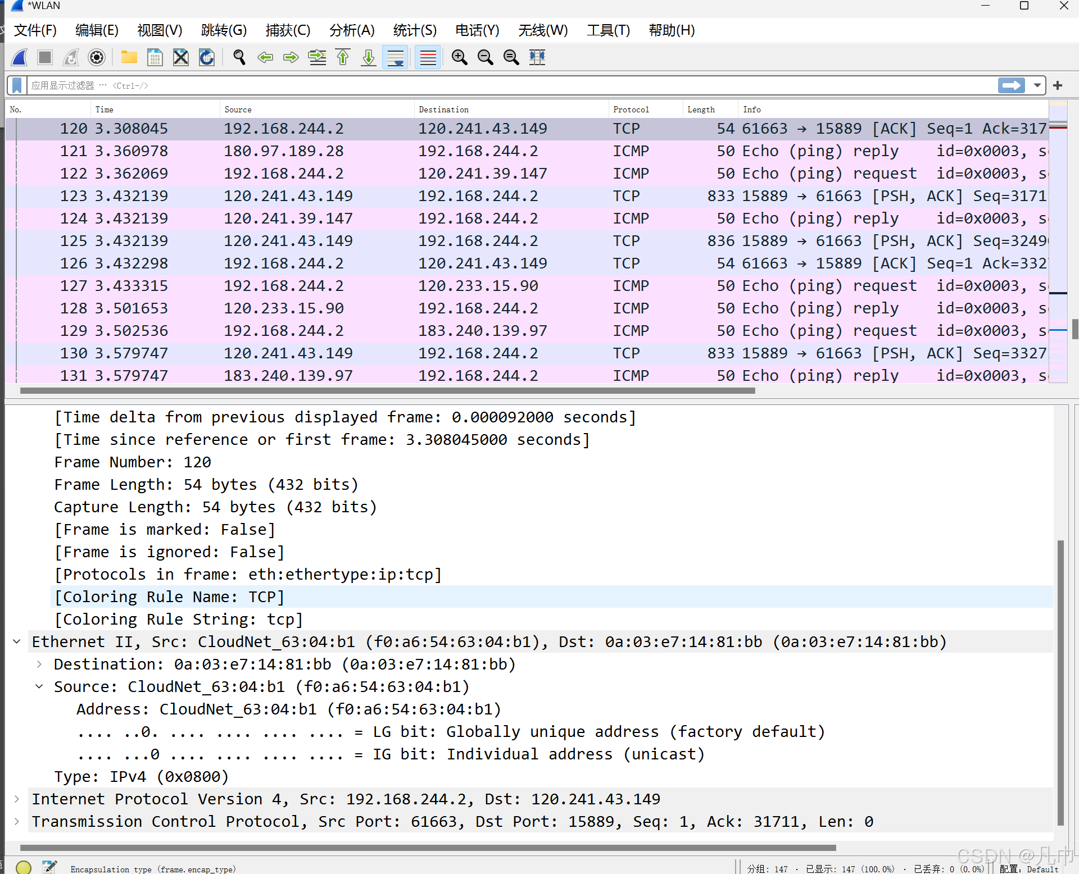1079x874 pixels.
Task: Collapse the Ethernet II tree section
Action: [17, 641]
